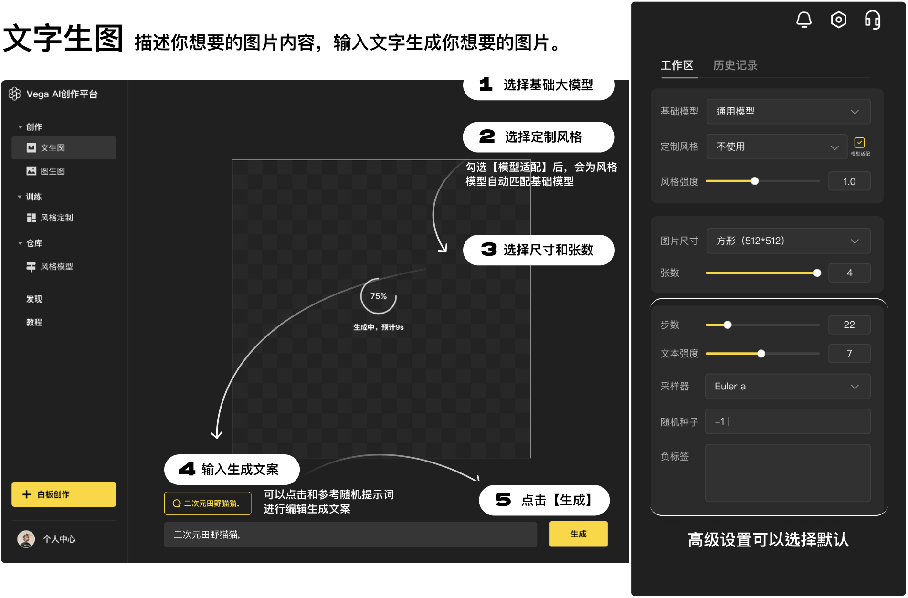The image size is (908, 598).
Task: Collapse the 训练 sidebar section
Action: (20, 197)
